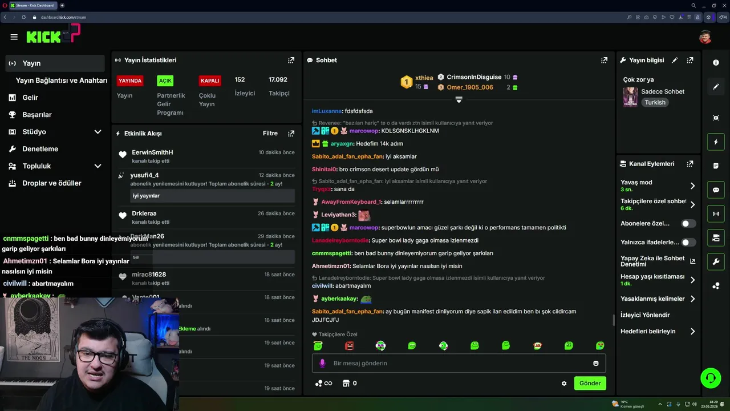Click İzleyici Yönlendir action

pos(645,315)
